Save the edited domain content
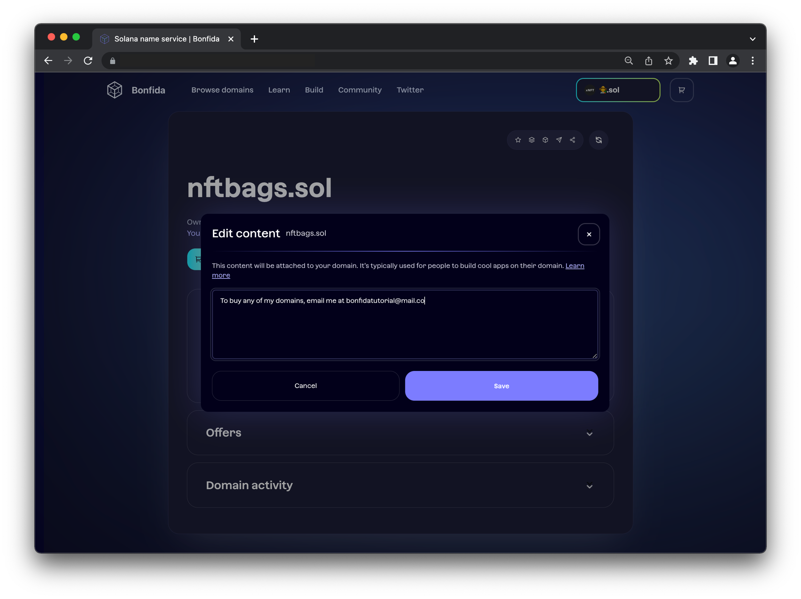Screen dimensions: 801x599 tap(501, 386)
